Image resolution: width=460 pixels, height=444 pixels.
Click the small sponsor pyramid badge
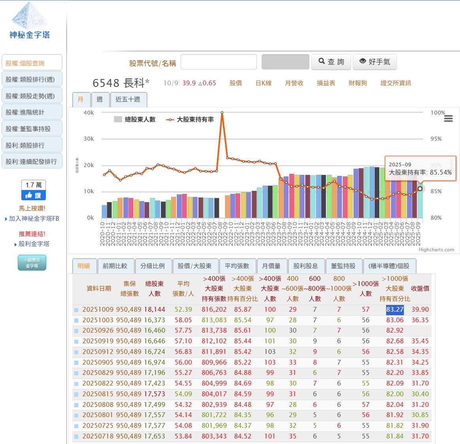coord(32,263)
